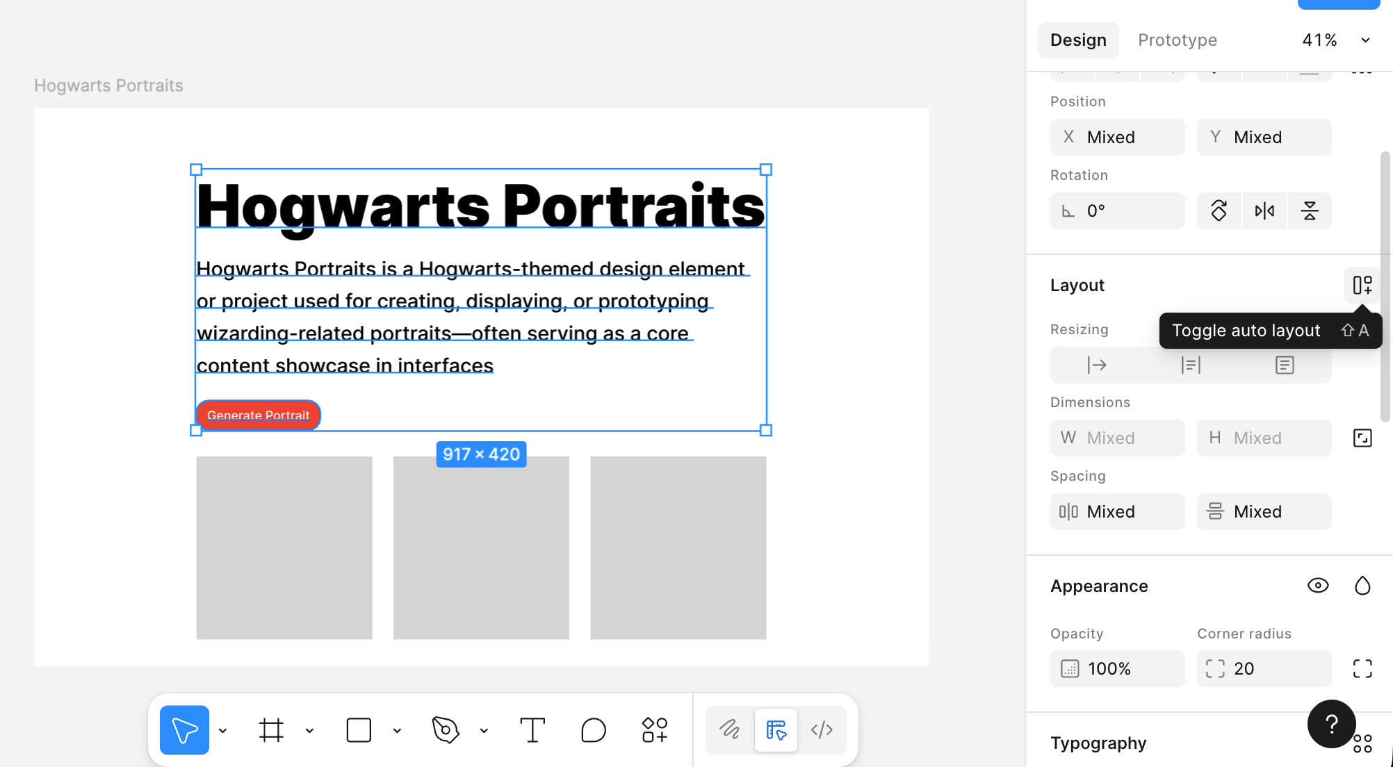Click the flip vertical icon

1310,211
